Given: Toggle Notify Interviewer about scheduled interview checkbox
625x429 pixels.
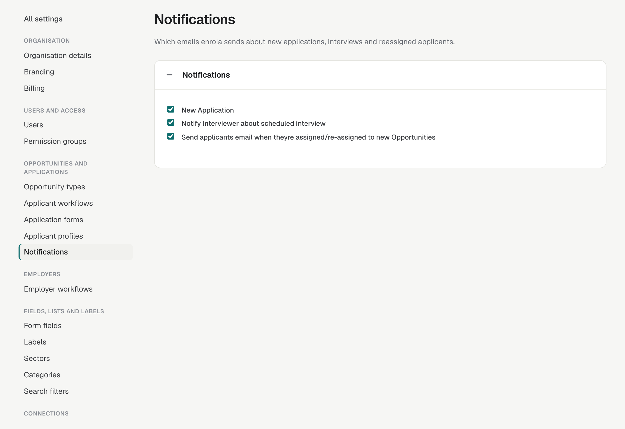Looking at the screenshot, I should (171, 123).
